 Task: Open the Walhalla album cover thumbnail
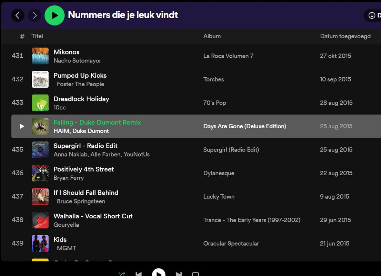[40, 220]
